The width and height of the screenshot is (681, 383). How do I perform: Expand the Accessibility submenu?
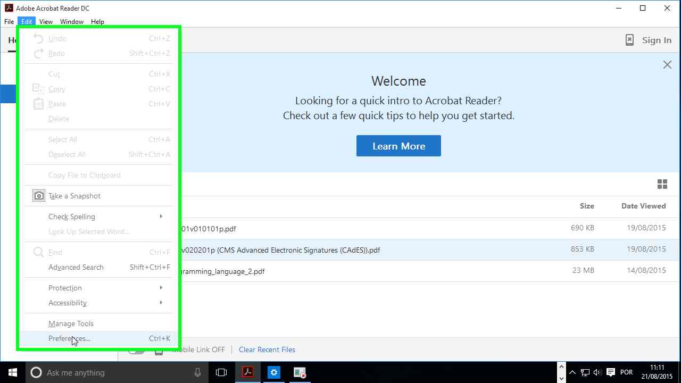tap(161, 303)
